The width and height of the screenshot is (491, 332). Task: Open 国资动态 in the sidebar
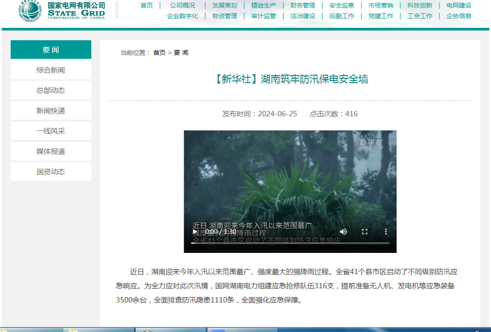[x=51, y=172]
